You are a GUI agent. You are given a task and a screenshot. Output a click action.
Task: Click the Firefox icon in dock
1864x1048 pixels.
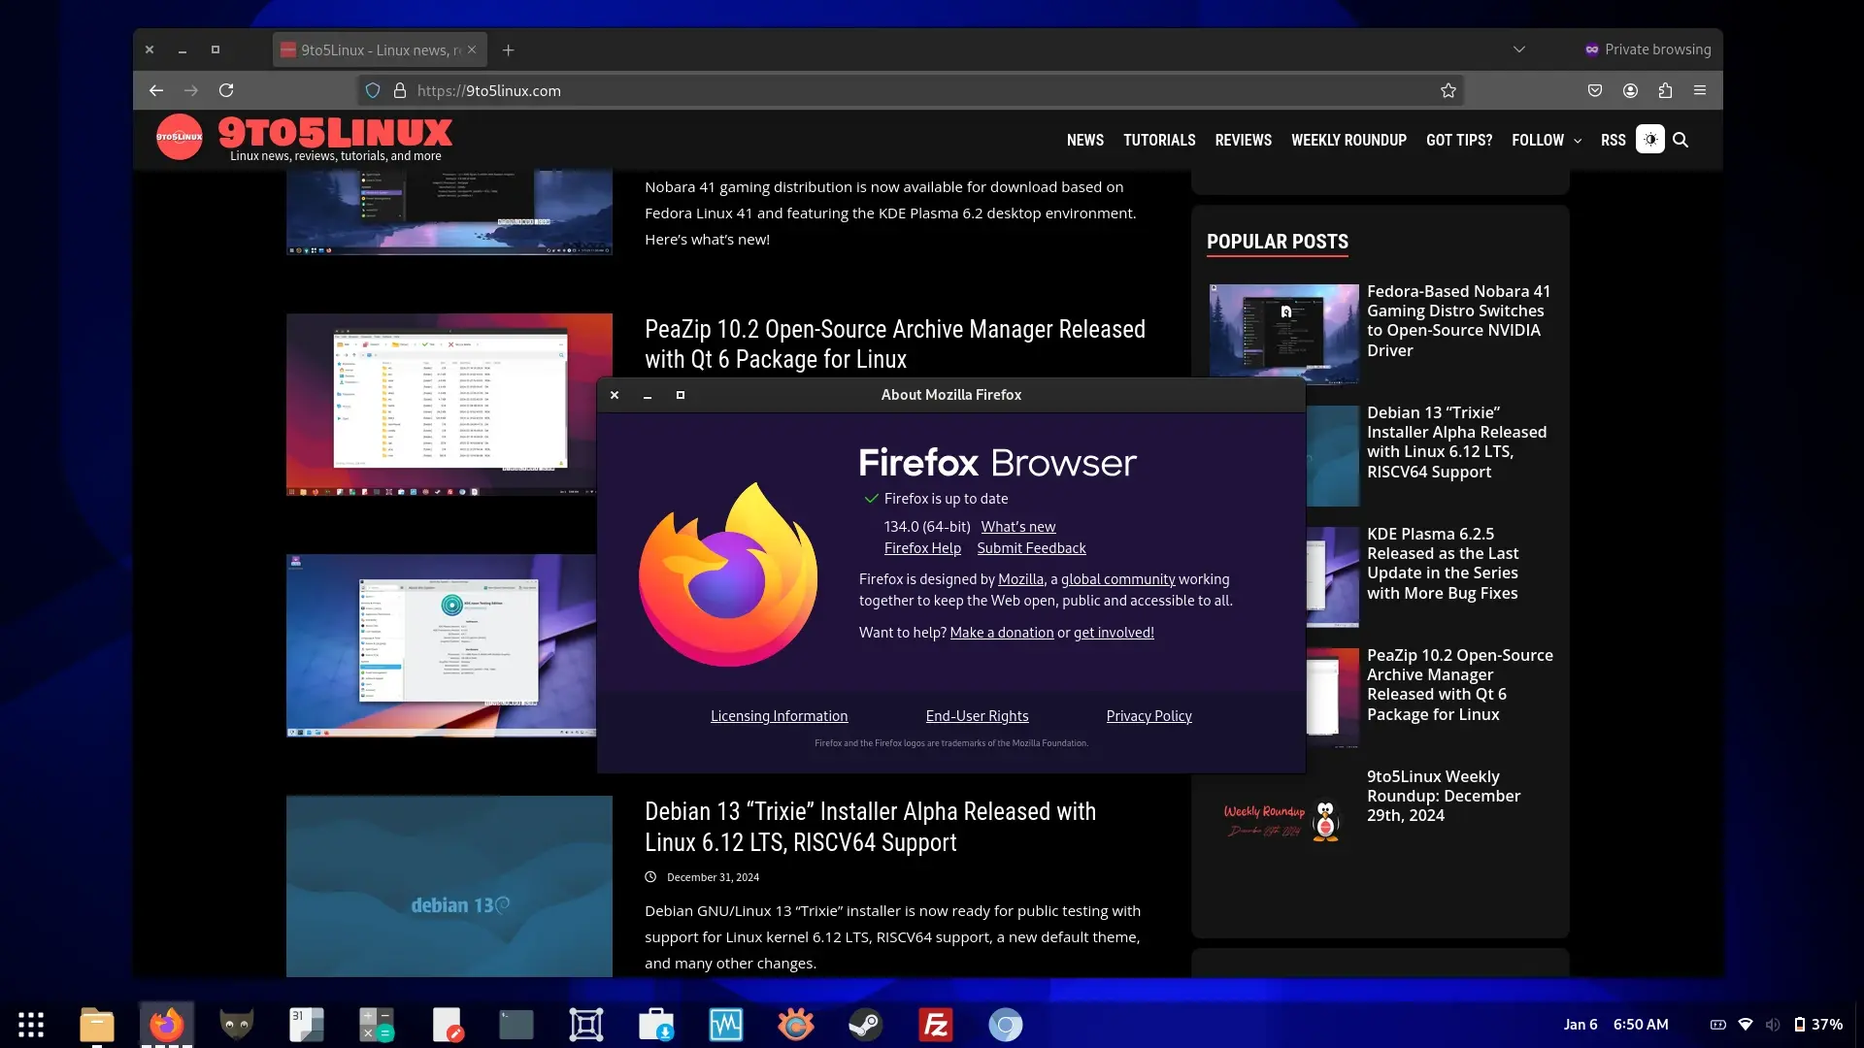[x=167, y=1025]
